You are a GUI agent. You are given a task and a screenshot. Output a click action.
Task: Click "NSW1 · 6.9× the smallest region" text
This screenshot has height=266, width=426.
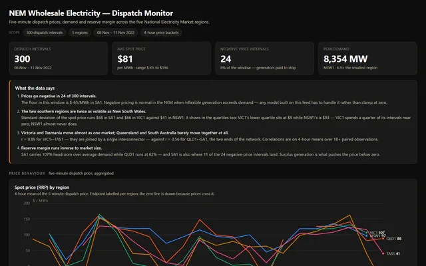point(350,68)
